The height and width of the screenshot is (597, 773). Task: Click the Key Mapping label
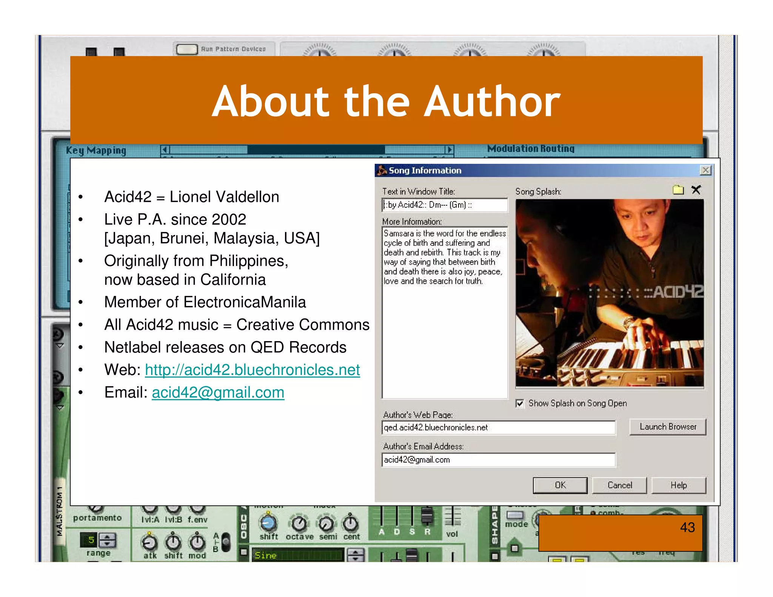[x=96, y=150]
